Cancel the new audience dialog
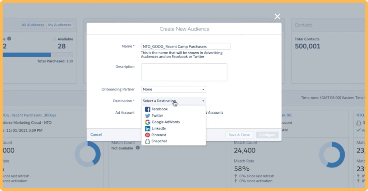The height and width of the screenshot is (191, 368). tap(96, 134)
